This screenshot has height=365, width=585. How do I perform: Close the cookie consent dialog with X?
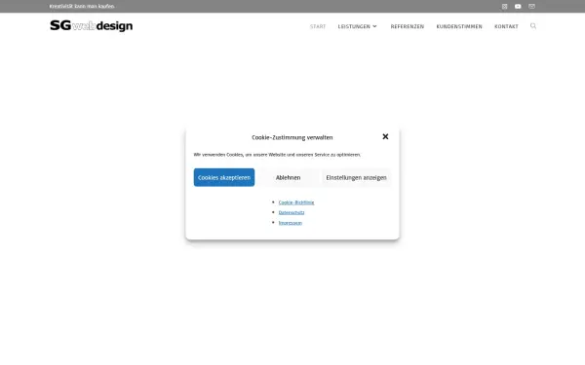tap(385, 136)
